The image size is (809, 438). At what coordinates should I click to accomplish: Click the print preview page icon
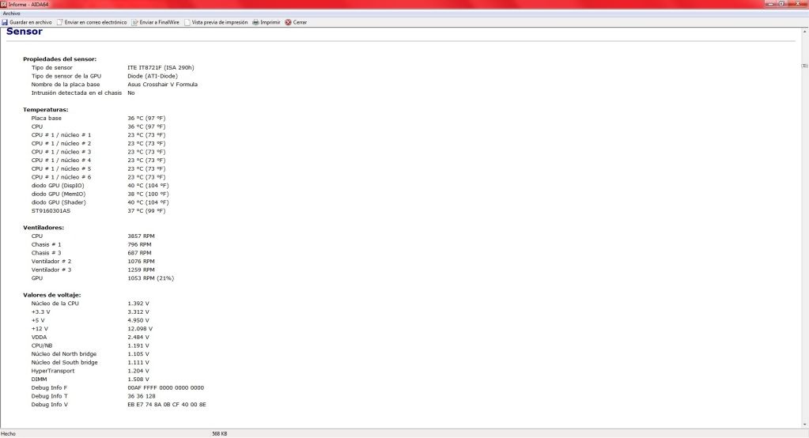[187, 22]
